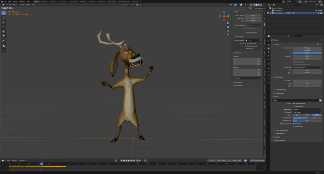The width and height of the screenshot is (324, 174).
Task: Expand Color Management panel
Action: click(282, 130)
